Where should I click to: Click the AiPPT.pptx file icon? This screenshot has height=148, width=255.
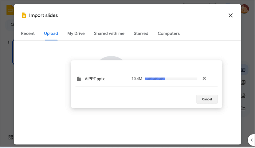pyautogui.click(x=79, y=79)
